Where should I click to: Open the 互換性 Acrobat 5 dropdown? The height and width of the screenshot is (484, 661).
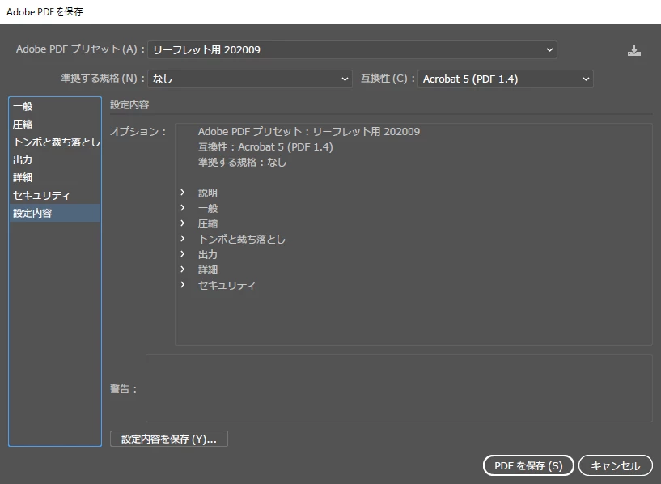point(505,79)
